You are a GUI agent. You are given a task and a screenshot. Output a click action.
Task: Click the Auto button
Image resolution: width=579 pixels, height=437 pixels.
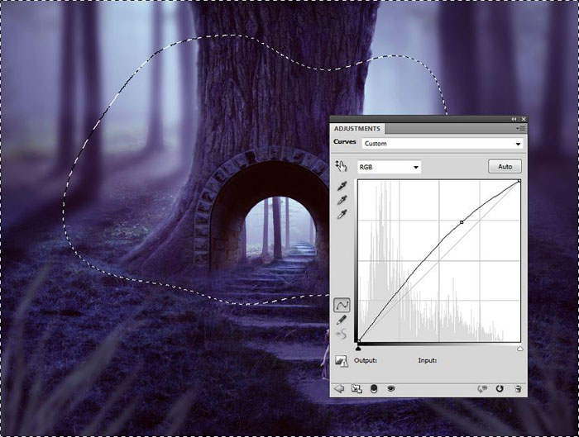coord(505,166)
